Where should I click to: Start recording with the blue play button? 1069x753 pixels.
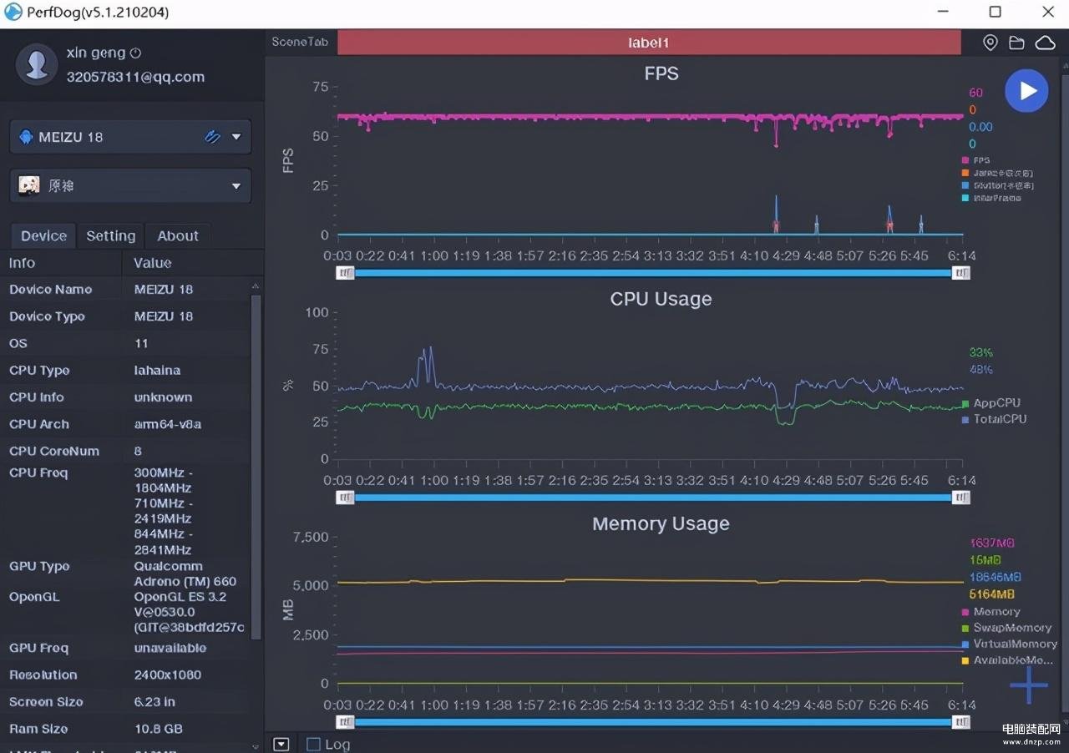coord(1026,91)
